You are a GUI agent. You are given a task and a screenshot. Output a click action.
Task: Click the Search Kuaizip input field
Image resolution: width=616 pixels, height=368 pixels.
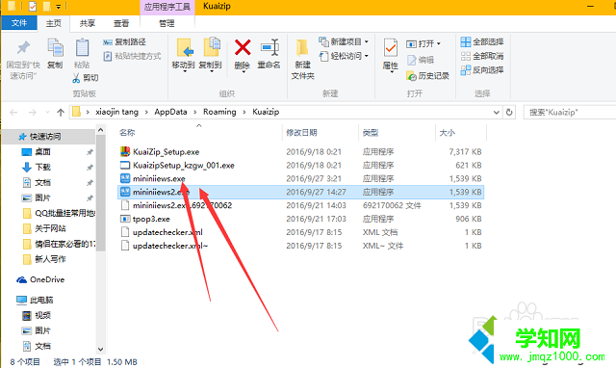(x=570, y=113)
